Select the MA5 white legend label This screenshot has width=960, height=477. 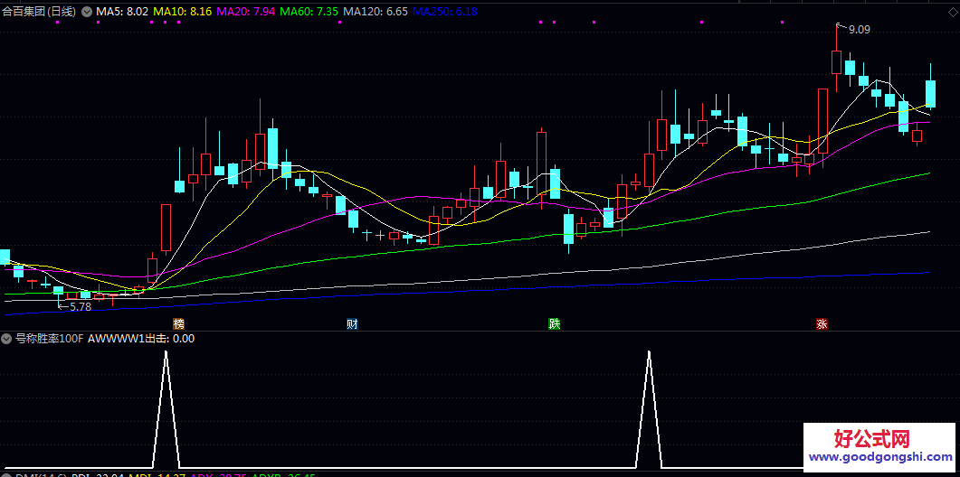click(x=122, y=12)
